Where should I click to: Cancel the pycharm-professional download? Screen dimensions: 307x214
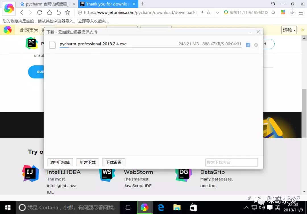pyautogui.click(x=256, y=45)
